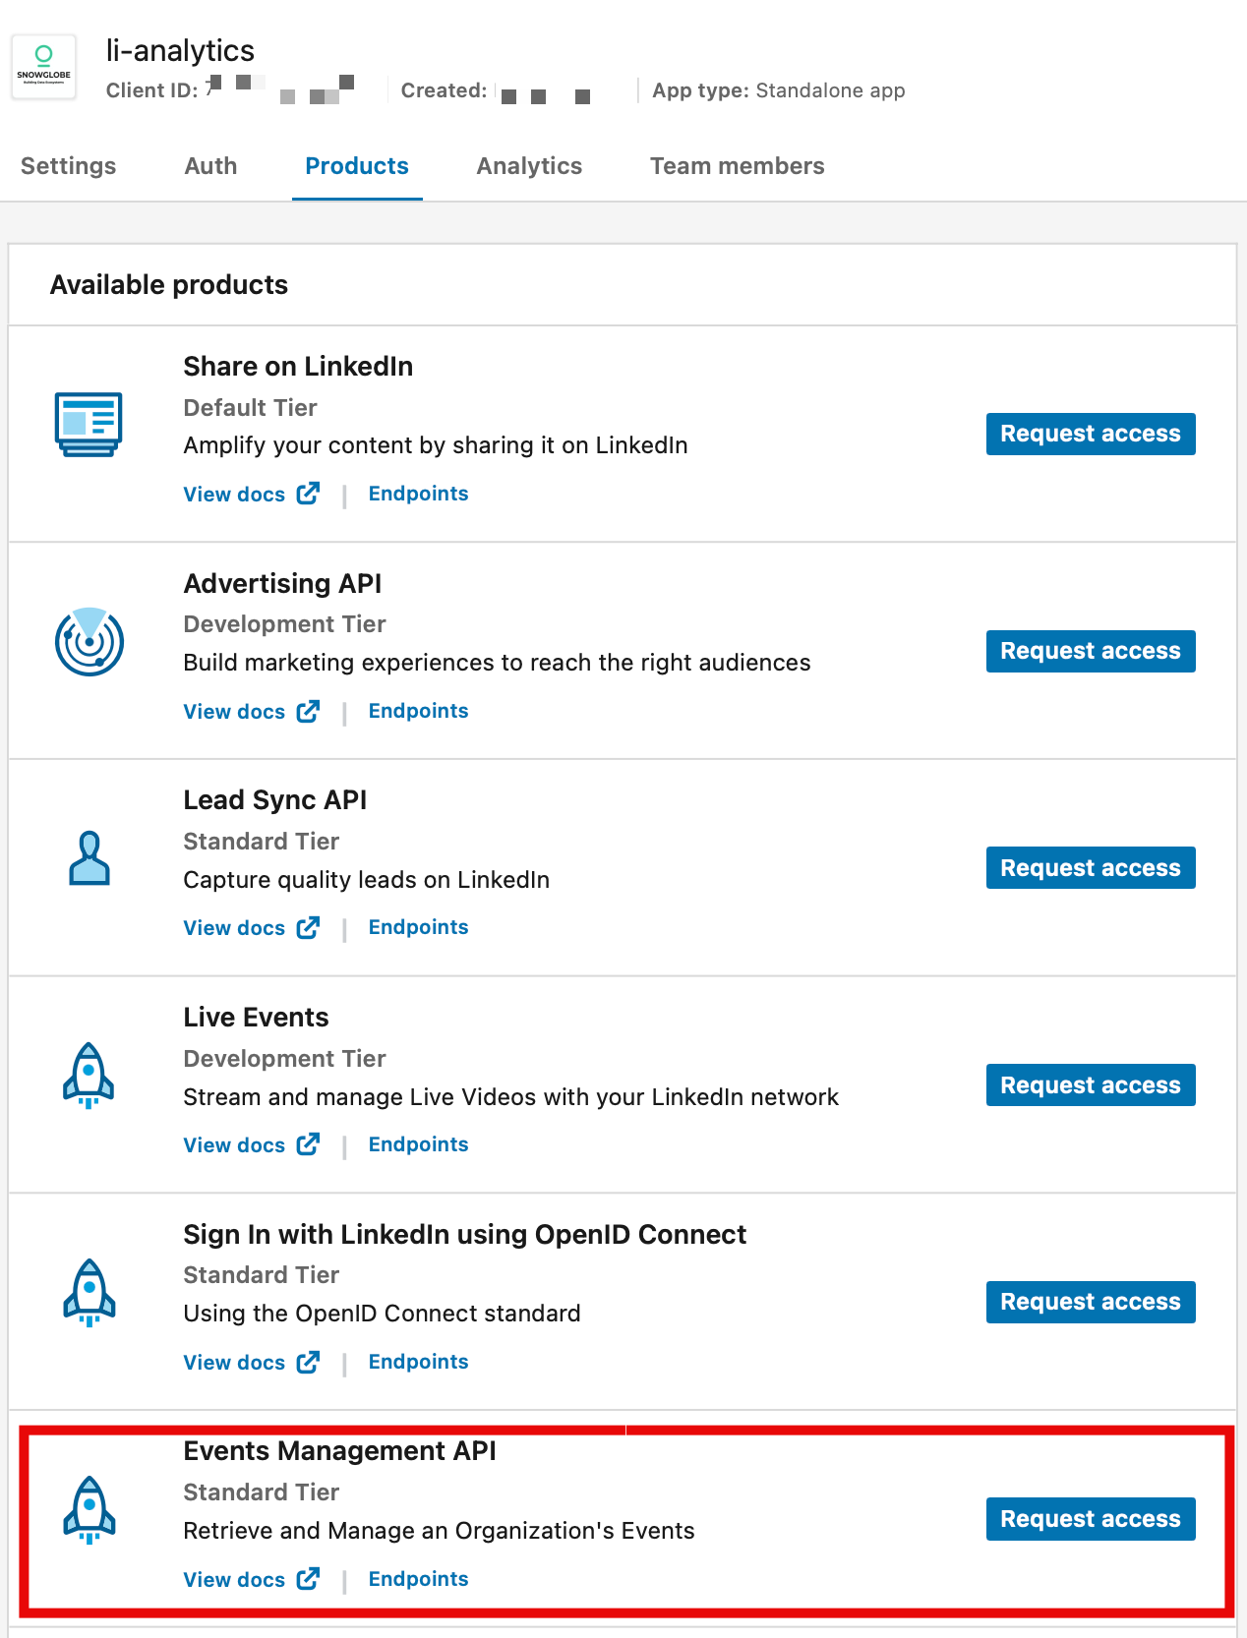
Task: Click 'Amplify your content by sharing it on LinkedIn'
Action: pos(436,445)
